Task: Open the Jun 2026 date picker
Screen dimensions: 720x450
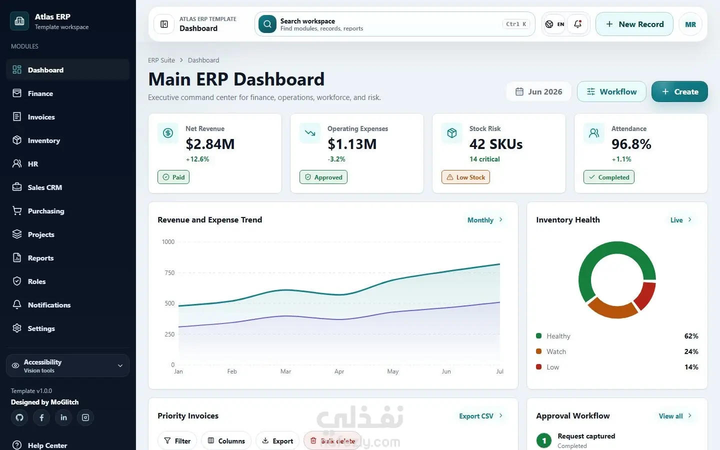Action: [538, 91]
